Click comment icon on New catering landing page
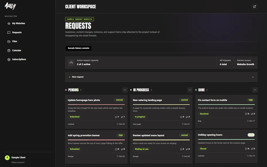The width and height of the screenshot is (267, 167). pos(181,117)
